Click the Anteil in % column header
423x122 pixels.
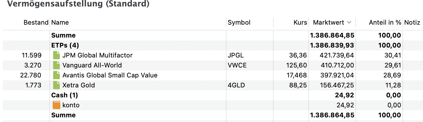tap(385, 23)
